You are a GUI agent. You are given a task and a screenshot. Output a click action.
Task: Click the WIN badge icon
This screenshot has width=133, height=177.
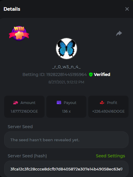(x=19, y=33)
